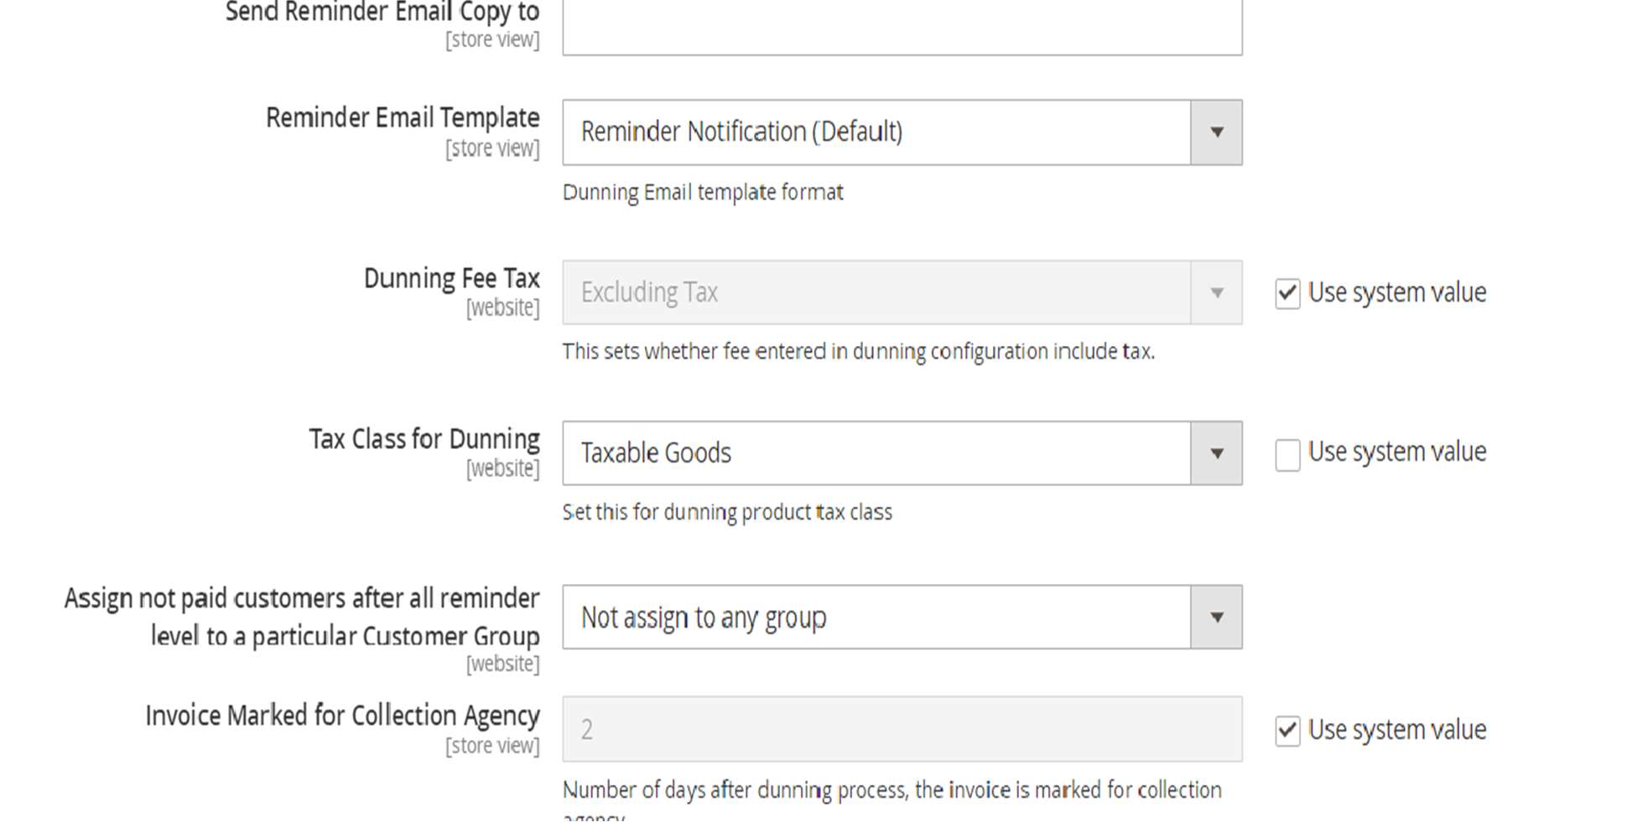Click the 'Dunning Fee Tax' field label
Viewport: 1637px width, 822px height.
451,278
